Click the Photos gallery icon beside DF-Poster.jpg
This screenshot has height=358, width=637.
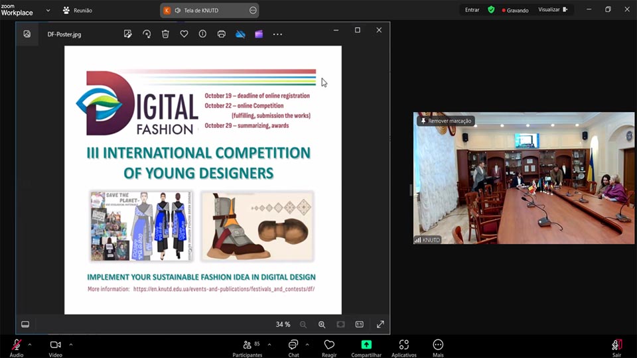point(27,34)
